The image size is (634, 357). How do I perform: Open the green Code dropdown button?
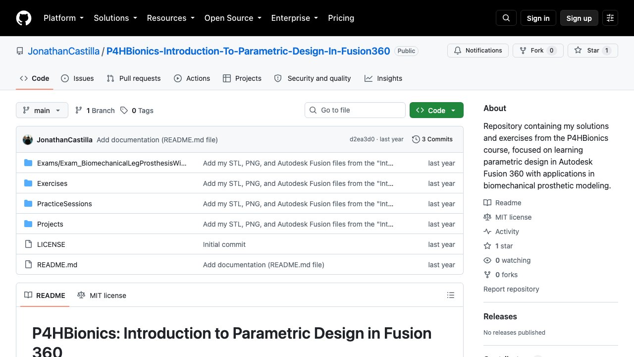pos(436,110)
